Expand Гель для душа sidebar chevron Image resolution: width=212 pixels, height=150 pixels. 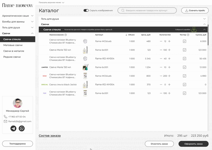[32, 28]
